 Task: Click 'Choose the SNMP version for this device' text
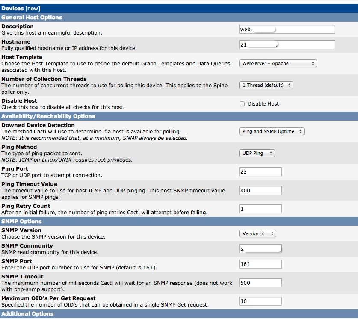tap(53, 237)
